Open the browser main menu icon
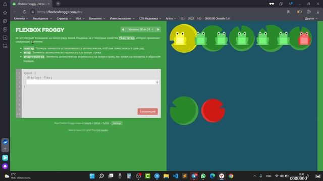Viewport: 323px width, 181px height. point(291,4)
